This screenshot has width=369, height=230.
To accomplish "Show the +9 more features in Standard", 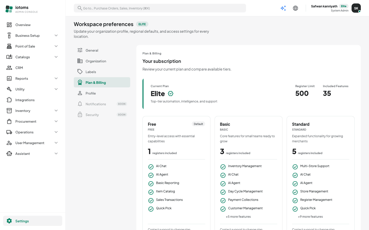I will [x=310, y=217].
